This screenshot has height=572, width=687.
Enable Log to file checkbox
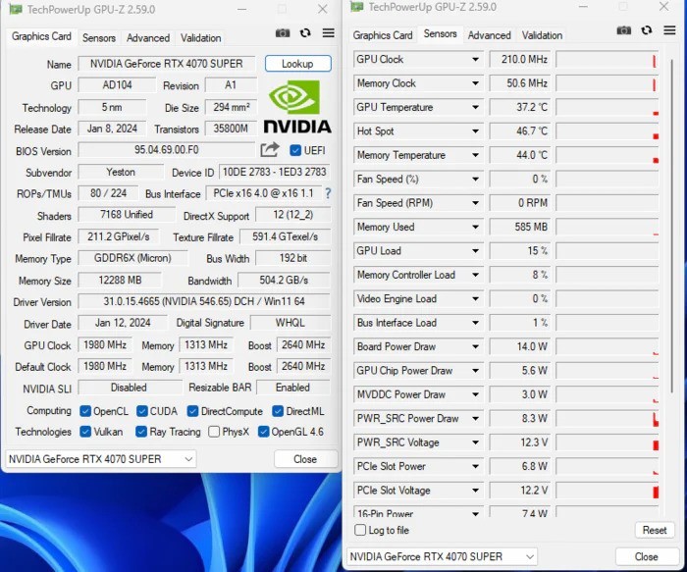coord(360,530)
